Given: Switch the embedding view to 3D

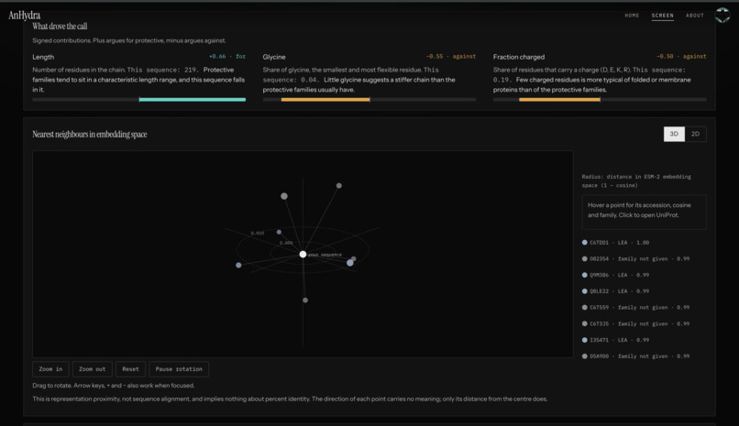Looking at the screenshot, I should tap(674, 134).
